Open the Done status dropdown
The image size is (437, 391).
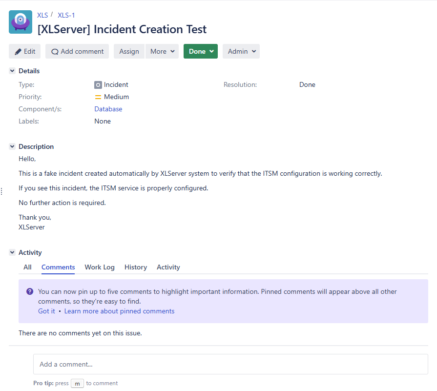coord(200,51)
